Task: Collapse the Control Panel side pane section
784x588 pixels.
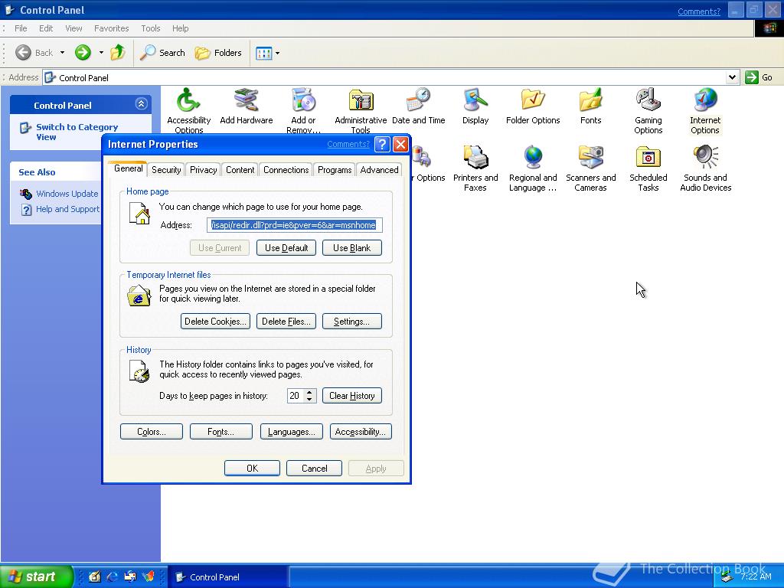Action: (141, 104)
